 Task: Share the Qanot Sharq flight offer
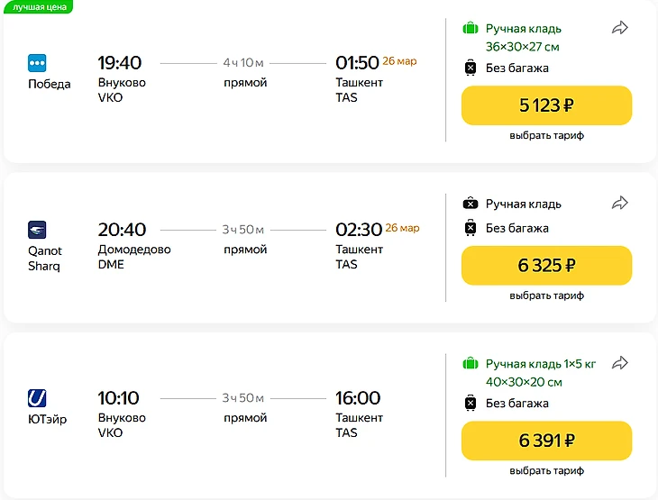coord(620,204)
